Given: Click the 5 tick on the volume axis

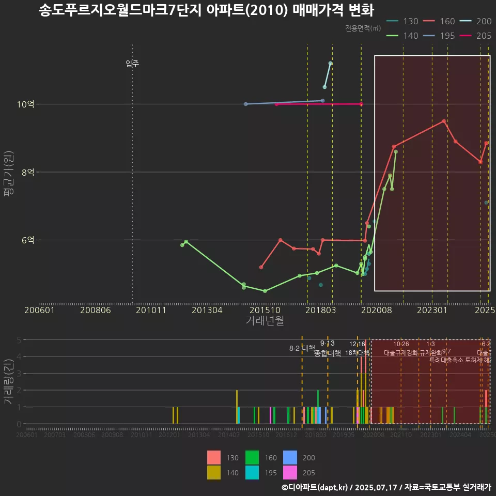Looking at the screenshot, I should 19,340.
